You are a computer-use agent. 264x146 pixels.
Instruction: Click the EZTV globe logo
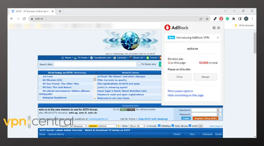click(130, 41)
